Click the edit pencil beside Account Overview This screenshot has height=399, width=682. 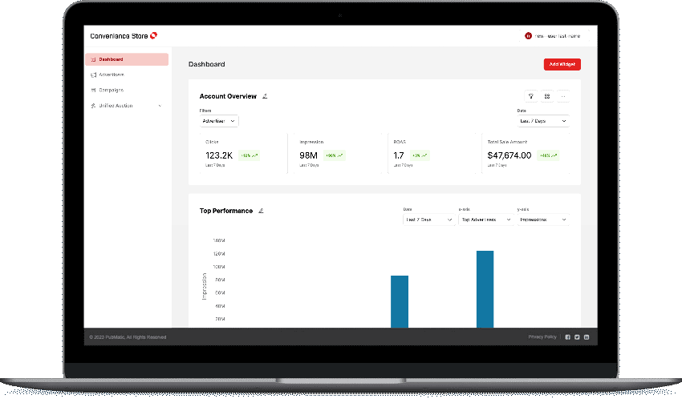265,96
